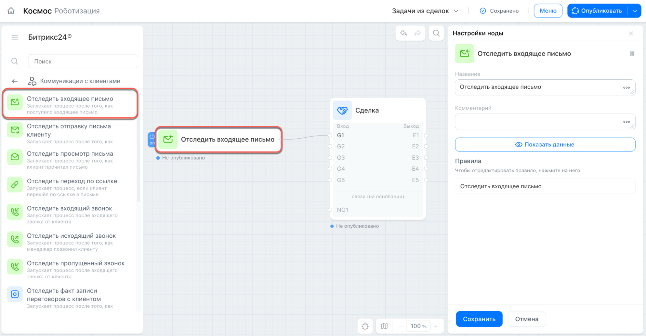Show the minimap with the map icon
Image resolution: width=646 pixels, height=336 pixels.
coord(384,326)
